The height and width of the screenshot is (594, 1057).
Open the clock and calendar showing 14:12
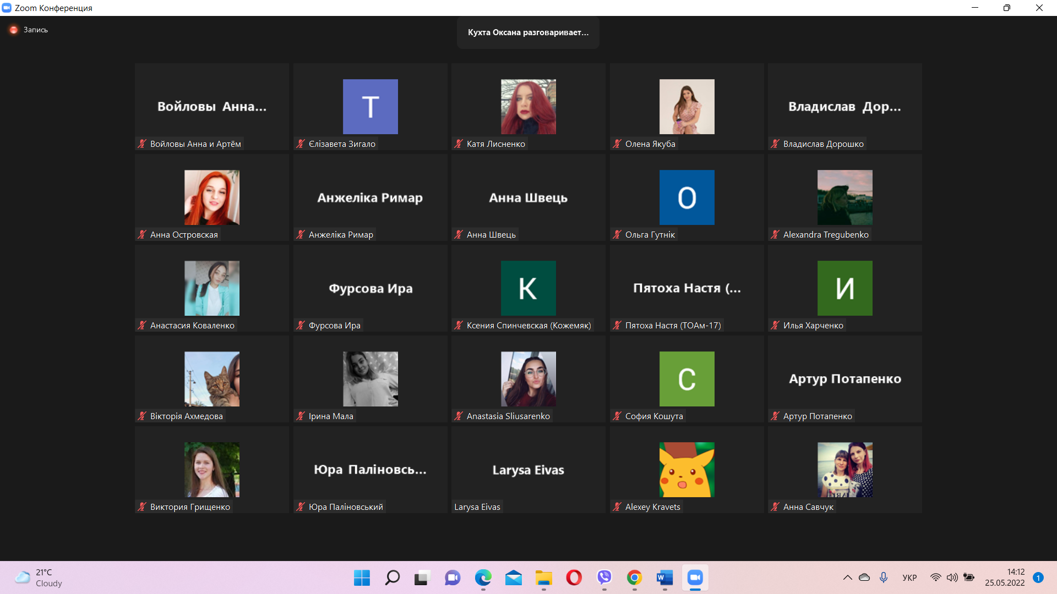pyautogui.click(x=1005, y=577)
